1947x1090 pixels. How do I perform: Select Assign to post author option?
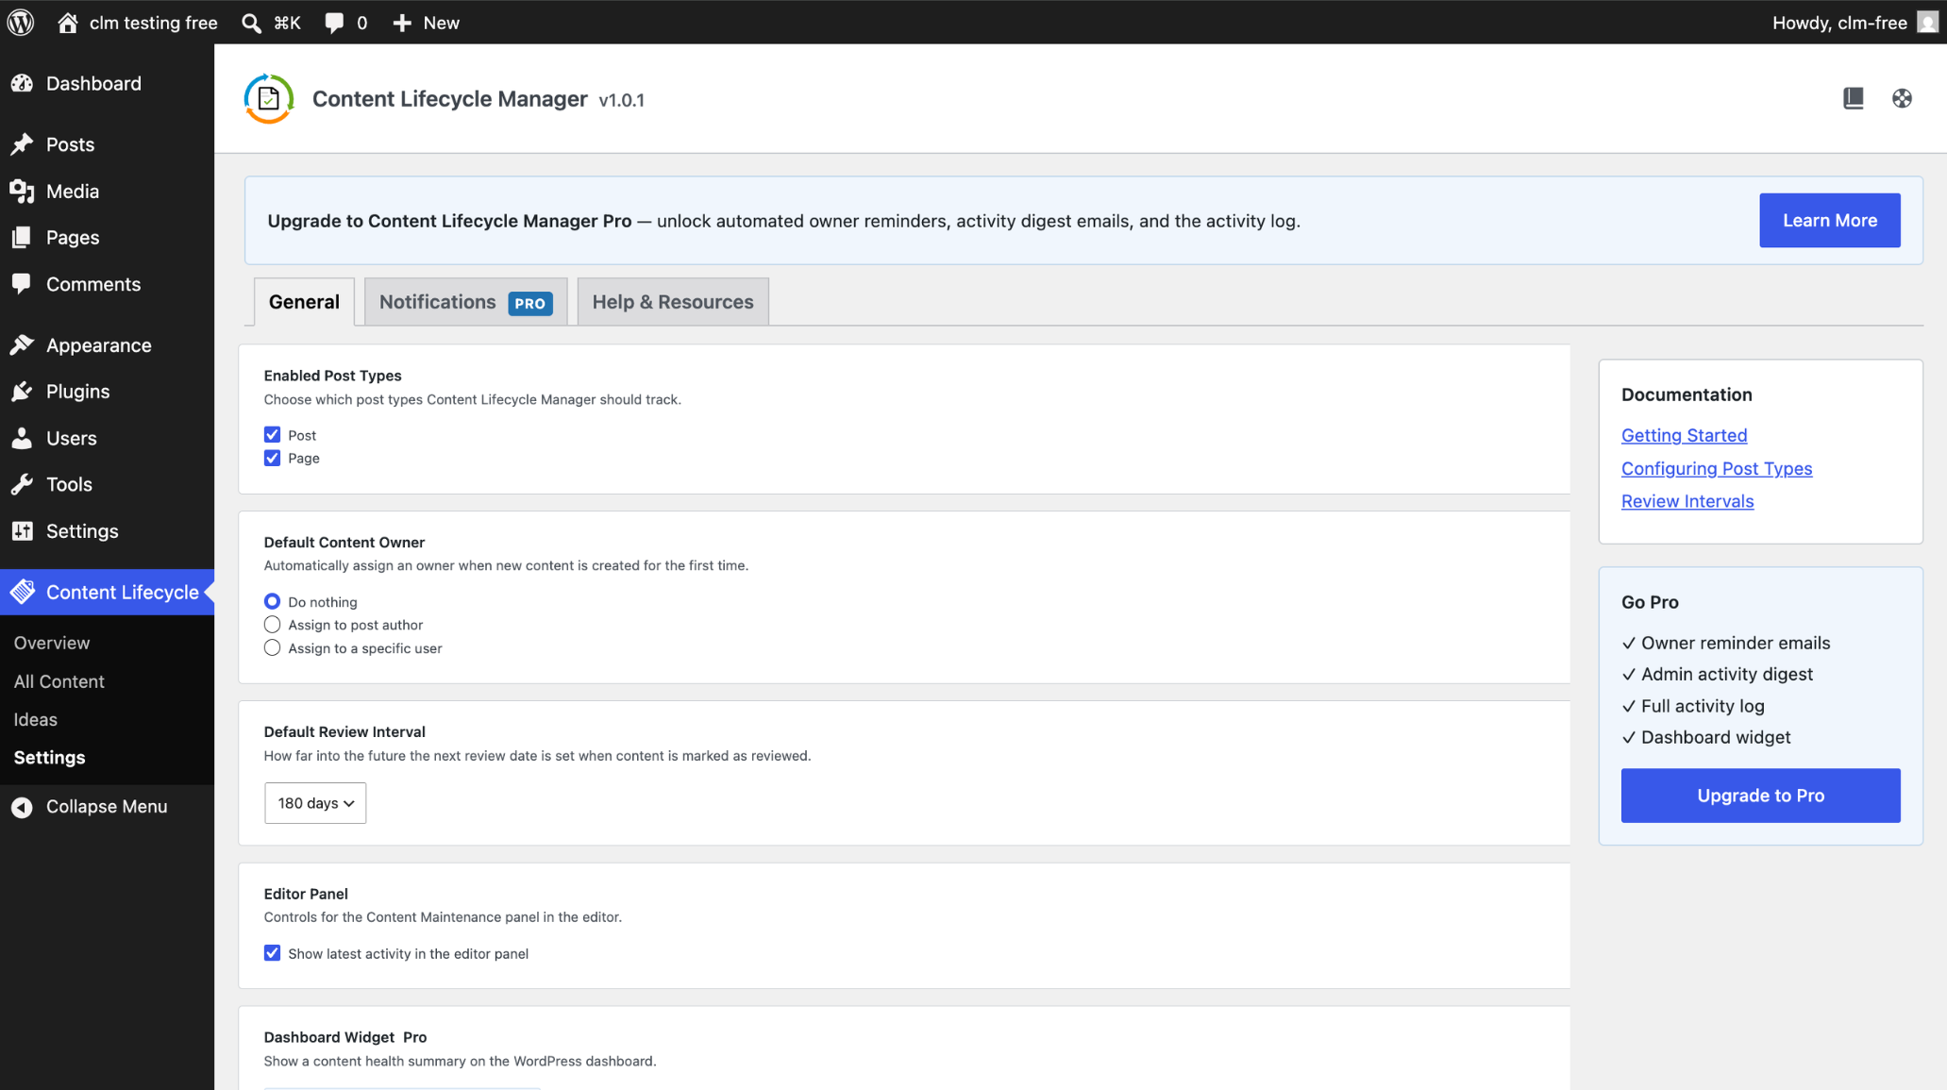272,625
